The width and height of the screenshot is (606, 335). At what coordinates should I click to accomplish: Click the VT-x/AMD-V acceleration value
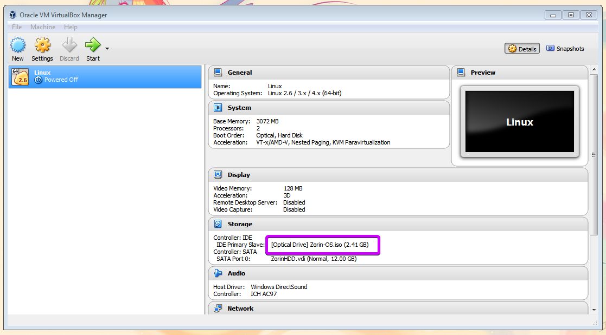point(323,142)
